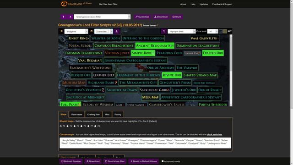Select shaped maps radio option 73
Viewport: 293px width, 165px height.
tap(60, 126)
